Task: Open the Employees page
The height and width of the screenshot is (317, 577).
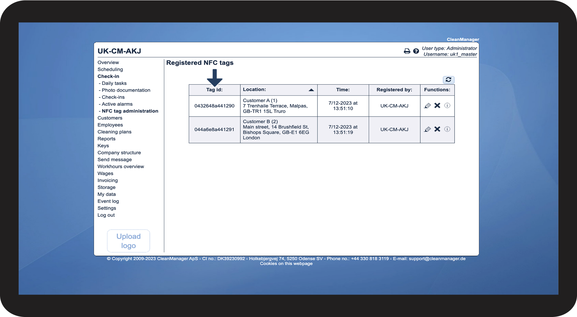Action: point(110,125)
